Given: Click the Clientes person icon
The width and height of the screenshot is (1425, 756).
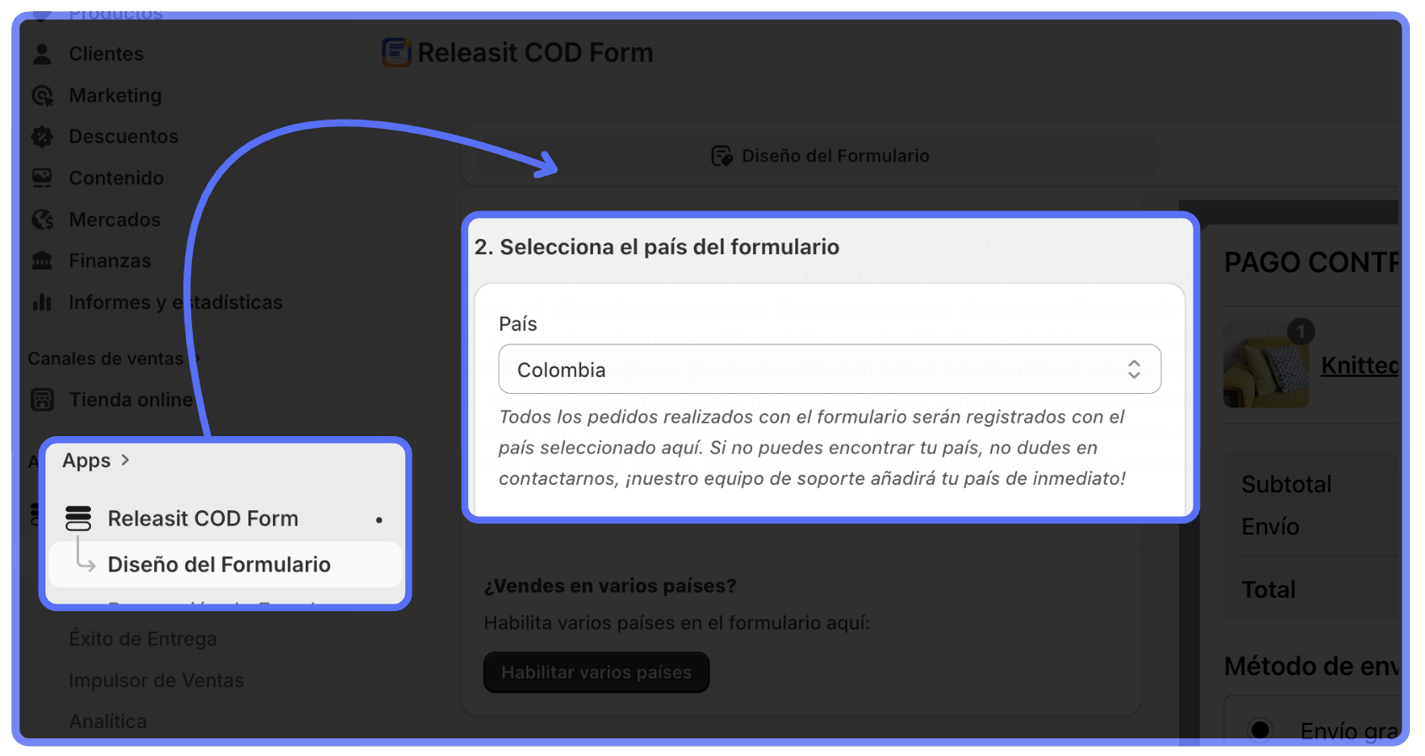Looking at the screenshot, I should (42, 54).
